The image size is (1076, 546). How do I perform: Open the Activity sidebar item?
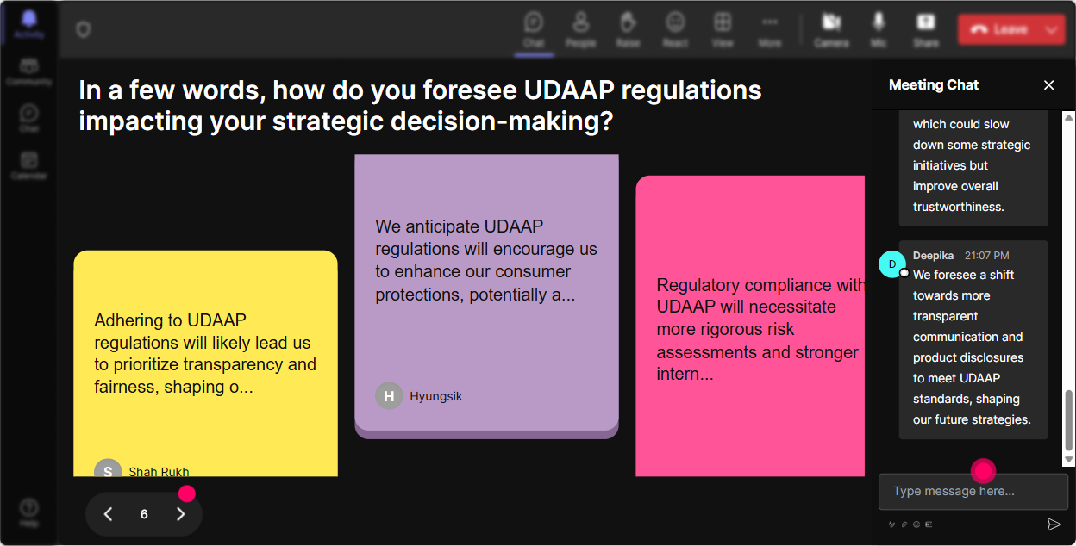[29, 23]
